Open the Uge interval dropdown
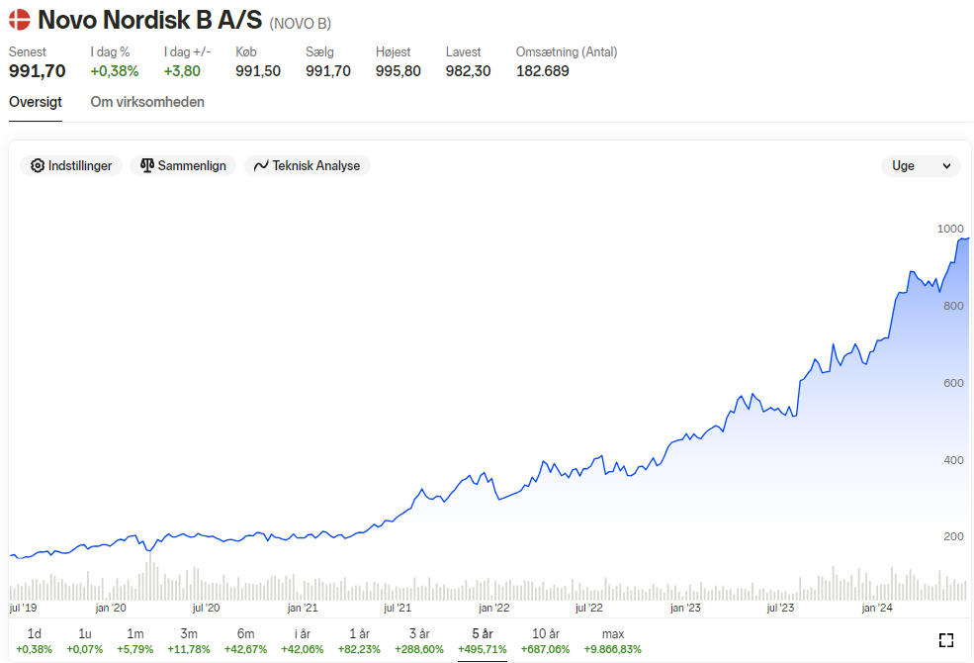Viewport: 974px width, 663px height. (922, 166)
